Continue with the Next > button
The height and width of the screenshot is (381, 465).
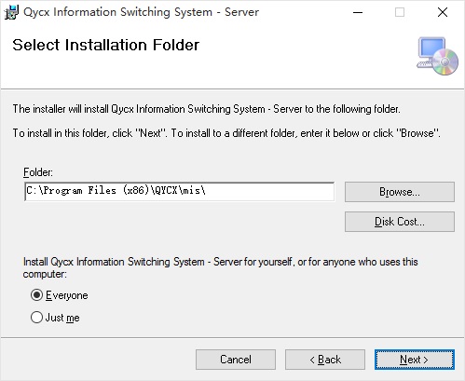[415, 360]
